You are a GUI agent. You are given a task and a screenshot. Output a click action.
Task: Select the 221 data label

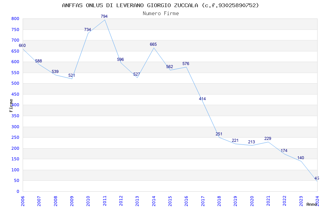tap(235, 140)
